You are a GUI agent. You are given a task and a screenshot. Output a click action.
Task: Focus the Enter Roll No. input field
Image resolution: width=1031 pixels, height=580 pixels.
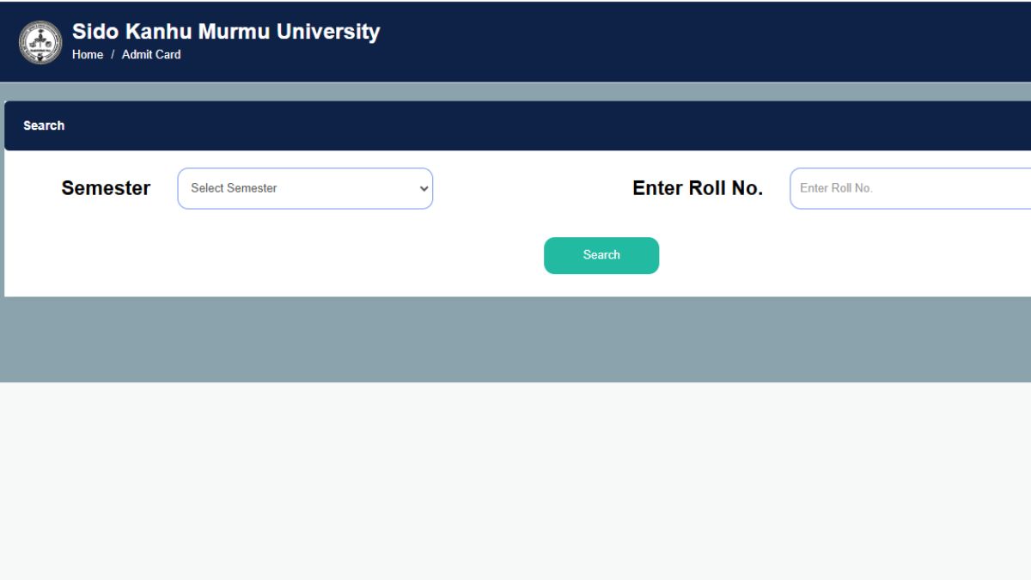tap(910, 188)
